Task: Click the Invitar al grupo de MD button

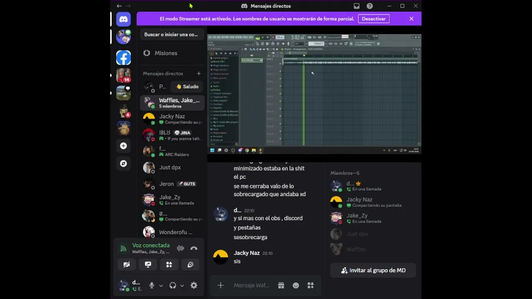Action: (x=373, y=270)
